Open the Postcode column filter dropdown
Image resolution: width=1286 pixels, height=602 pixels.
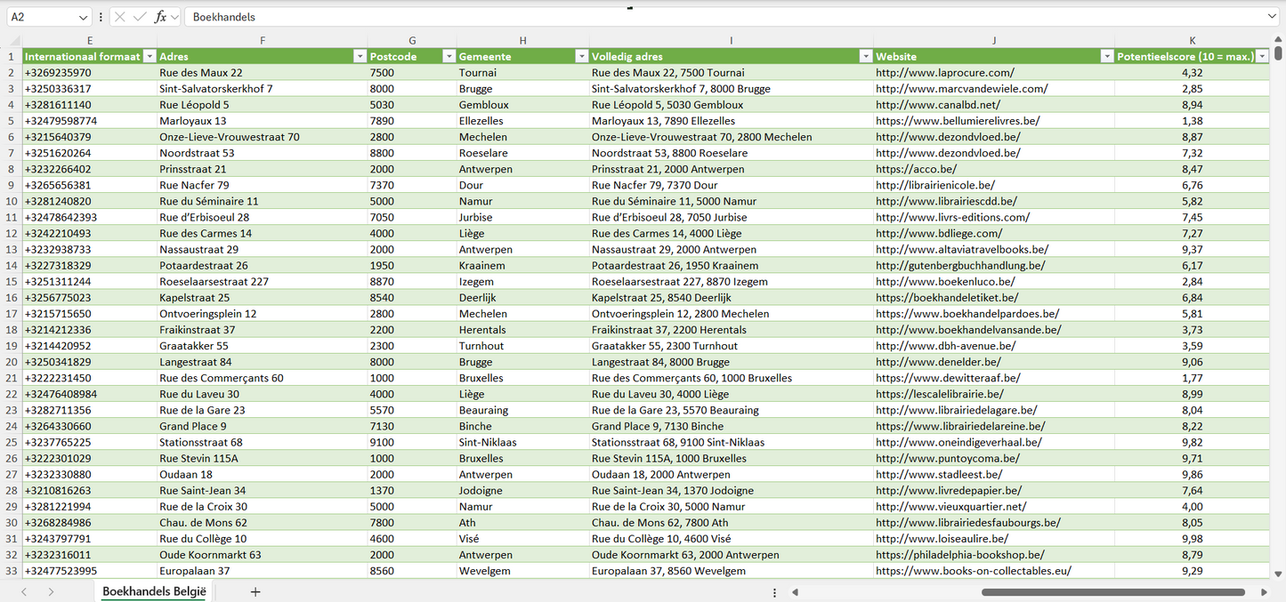pos(449,57)
